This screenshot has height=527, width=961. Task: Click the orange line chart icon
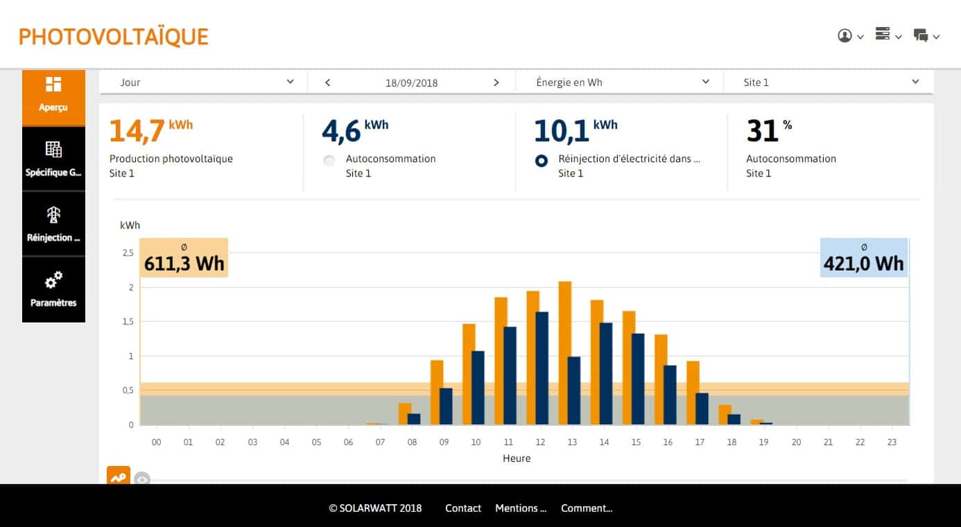pyautogui.click(x=119, y=476)
